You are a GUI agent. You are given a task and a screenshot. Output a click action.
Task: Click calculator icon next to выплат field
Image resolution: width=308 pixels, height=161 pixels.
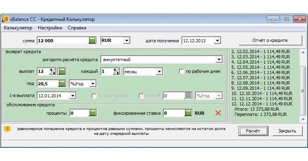pos(62,71)
